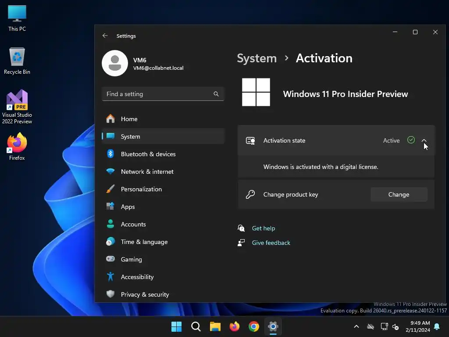
Task: Close the Settings window
Action: [x=435, y=32]
